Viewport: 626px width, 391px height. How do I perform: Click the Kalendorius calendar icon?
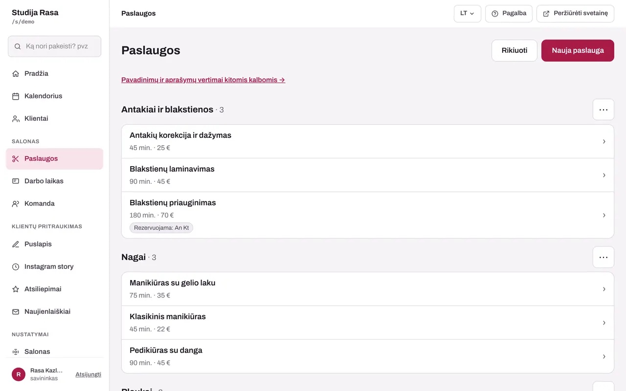tap(16, 96)
